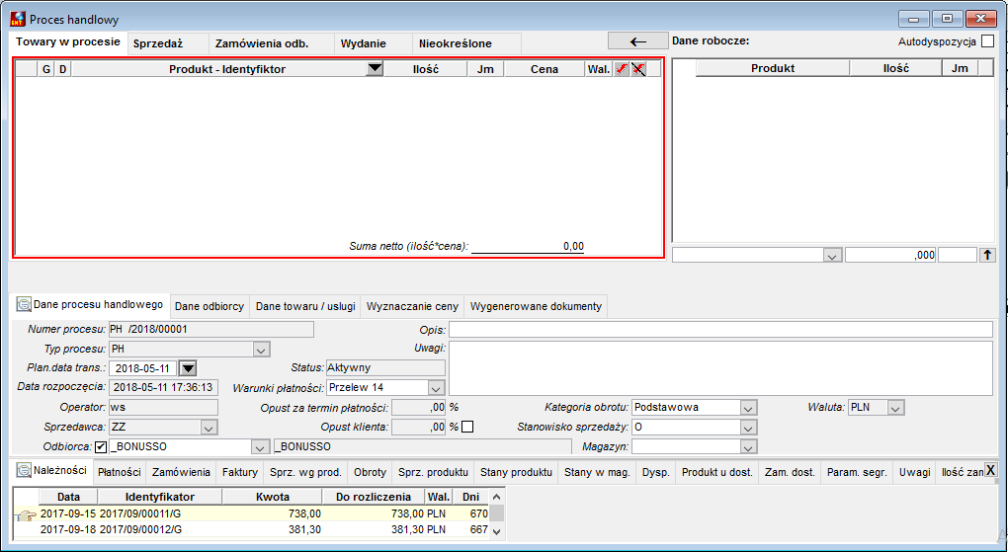Open the Stany produktu tab

(x=516, y=472)
